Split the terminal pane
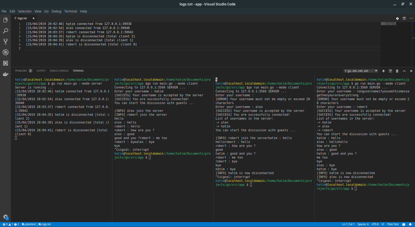 click(x=390, y=71)
